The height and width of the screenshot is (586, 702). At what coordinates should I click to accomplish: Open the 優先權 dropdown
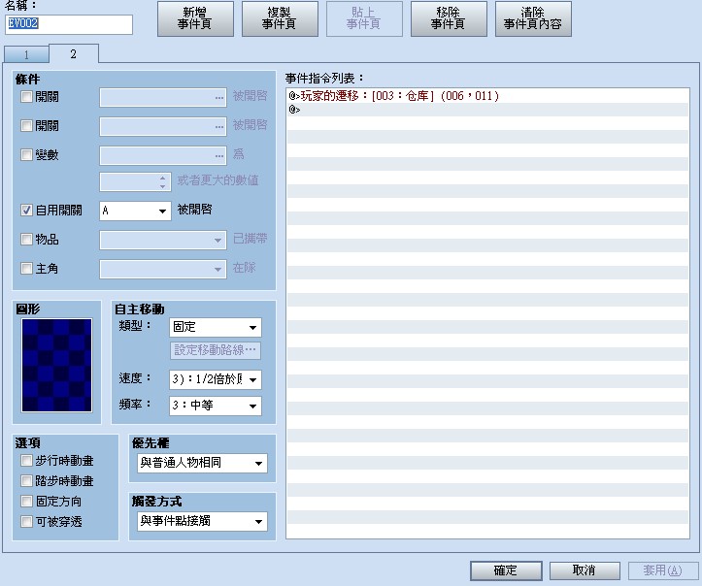coord(202,463)
